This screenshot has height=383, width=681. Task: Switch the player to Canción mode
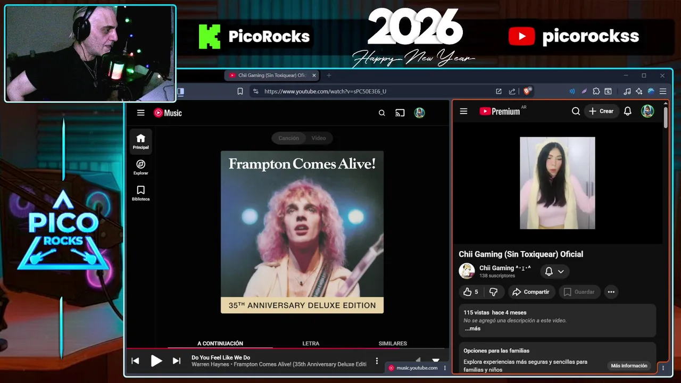(288, 138)
